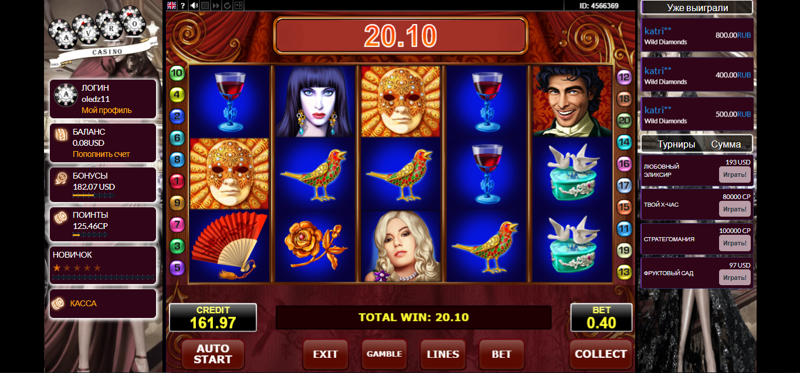Switch to the Турниры tab
This screenshot has height=373, width=800.
[676, 144]
